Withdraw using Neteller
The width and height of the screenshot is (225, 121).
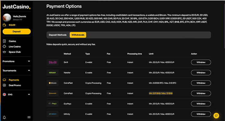pos(201,73)
